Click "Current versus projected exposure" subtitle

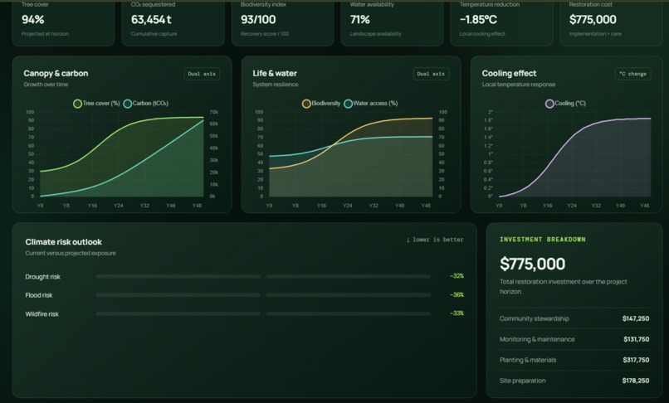click(x=71, y=253)
